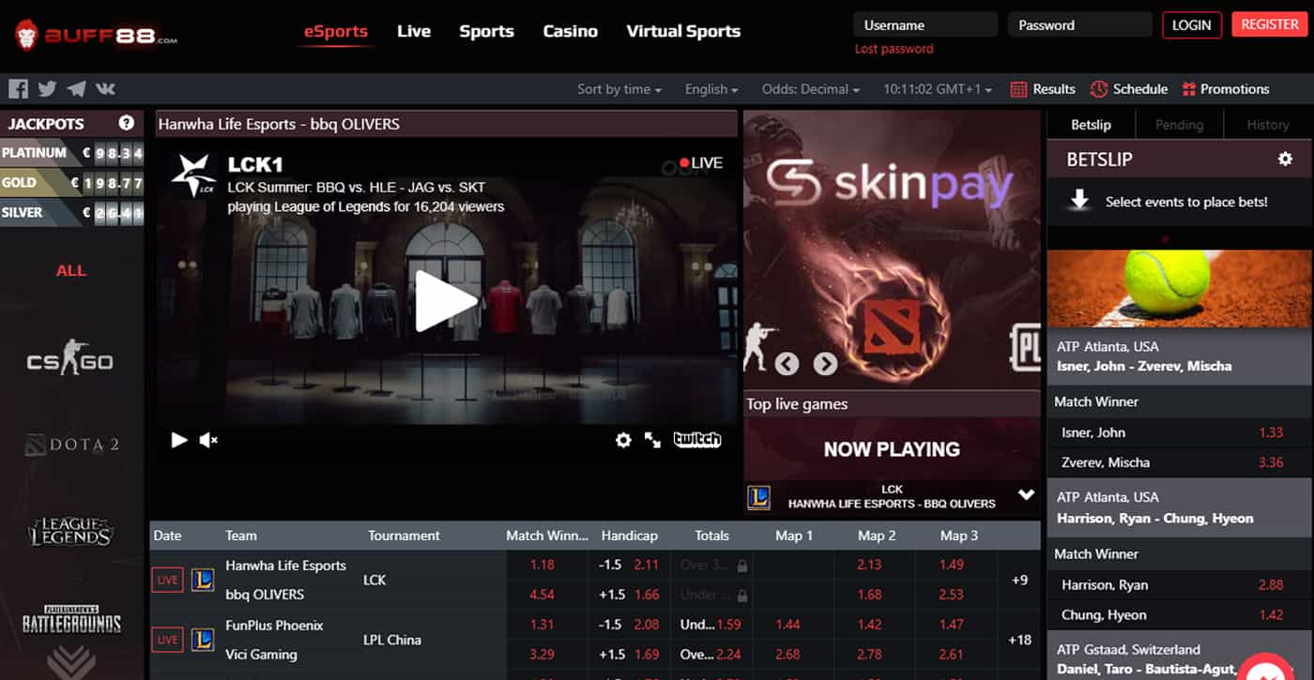The image size is (1314, 680).
Task: Go to Virtual Sports section
Action: 683,31
